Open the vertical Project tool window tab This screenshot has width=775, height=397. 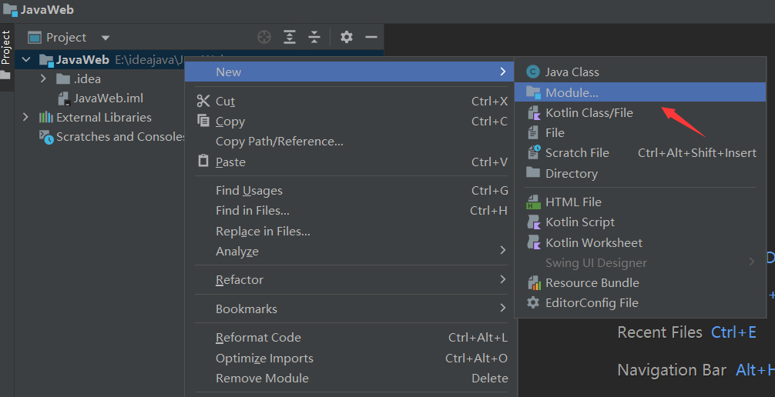6,48
